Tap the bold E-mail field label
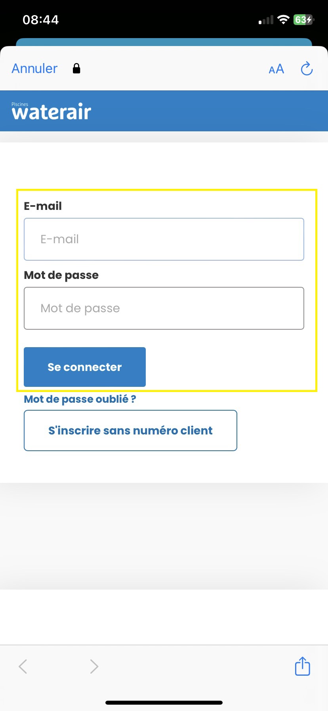 (43, 206)
